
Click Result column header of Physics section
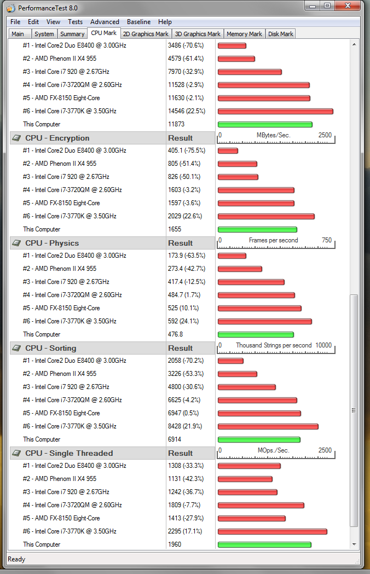[190, 243]
